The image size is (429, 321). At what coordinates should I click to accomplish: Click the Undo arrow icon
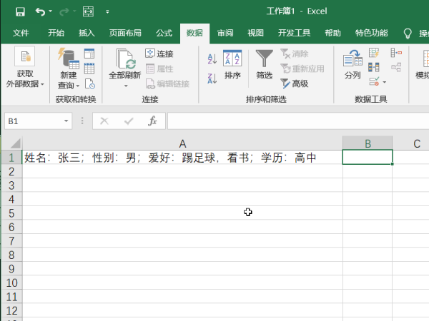pos(40,11)
